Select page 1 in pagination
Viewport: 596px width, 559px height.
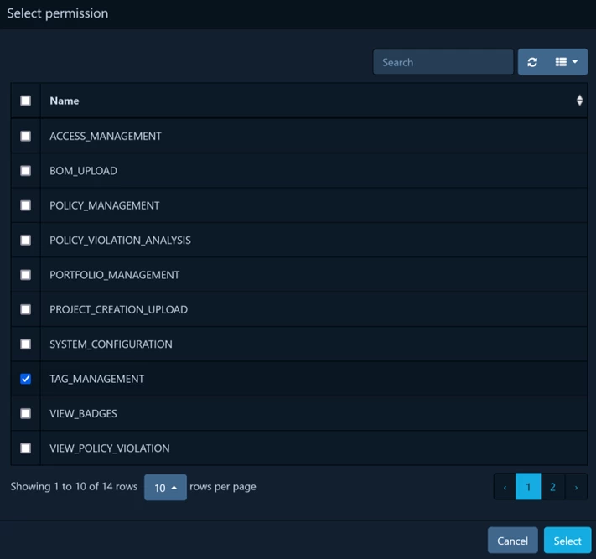click(528, 487)
